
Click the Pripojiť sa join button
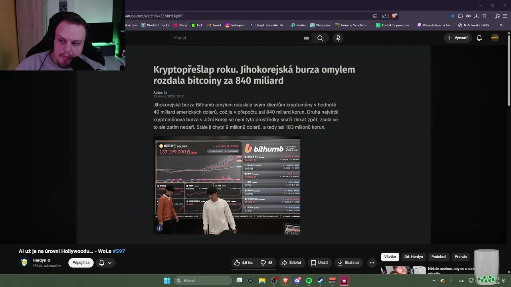[81, 263]
